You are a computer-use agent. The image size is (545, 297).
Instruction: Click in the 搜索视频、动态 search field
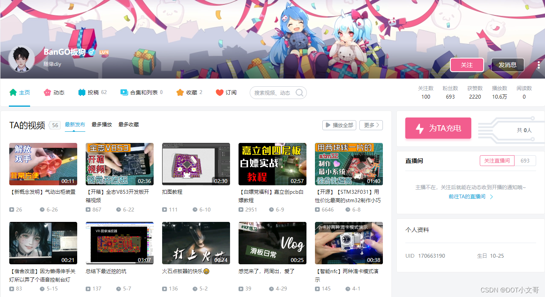click(x=278, y=92)
